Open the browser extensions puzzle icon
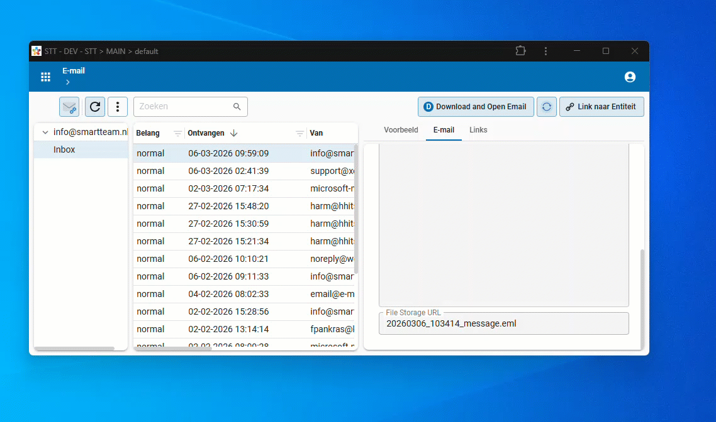 click(x=520, y=51)
